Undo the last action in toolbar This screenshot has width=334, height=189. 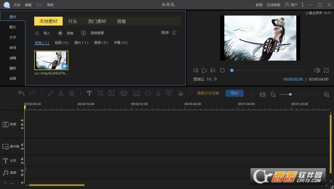pos(21,93)
